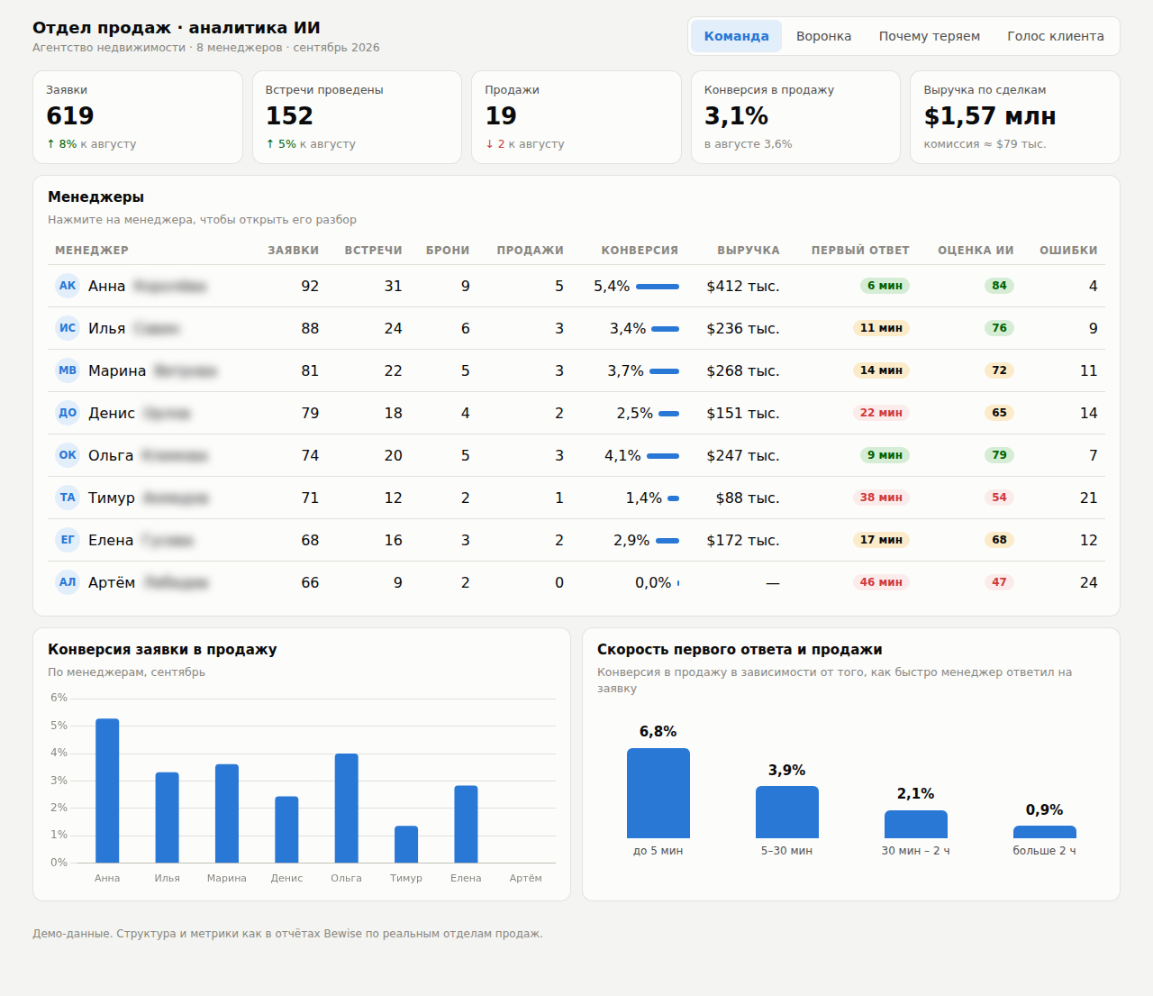Click the 'до 5 мин' 6,8% bar

click(658, 793)
